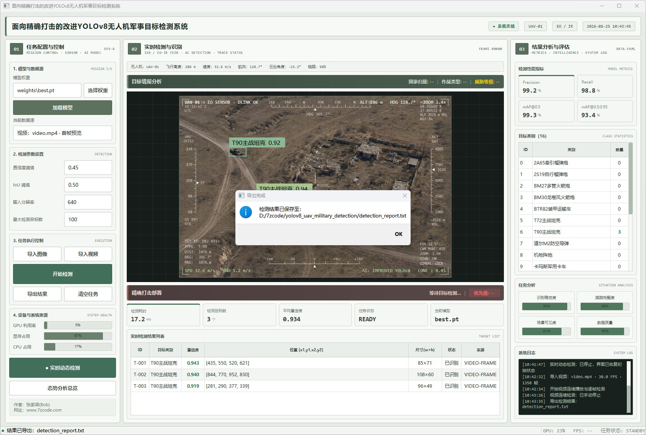
Task: Import a video via 导入视频
Action: 88,254
